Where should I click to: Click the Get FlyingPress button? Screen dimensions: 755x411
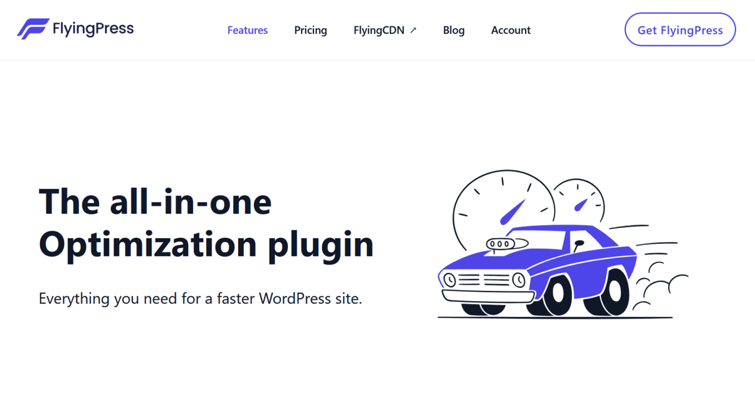tap(680, 29)
